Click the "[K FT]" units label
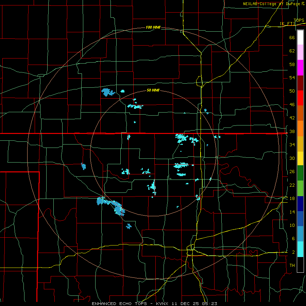Viewport: 306px width, 306px height. click(x=288, y=24)
